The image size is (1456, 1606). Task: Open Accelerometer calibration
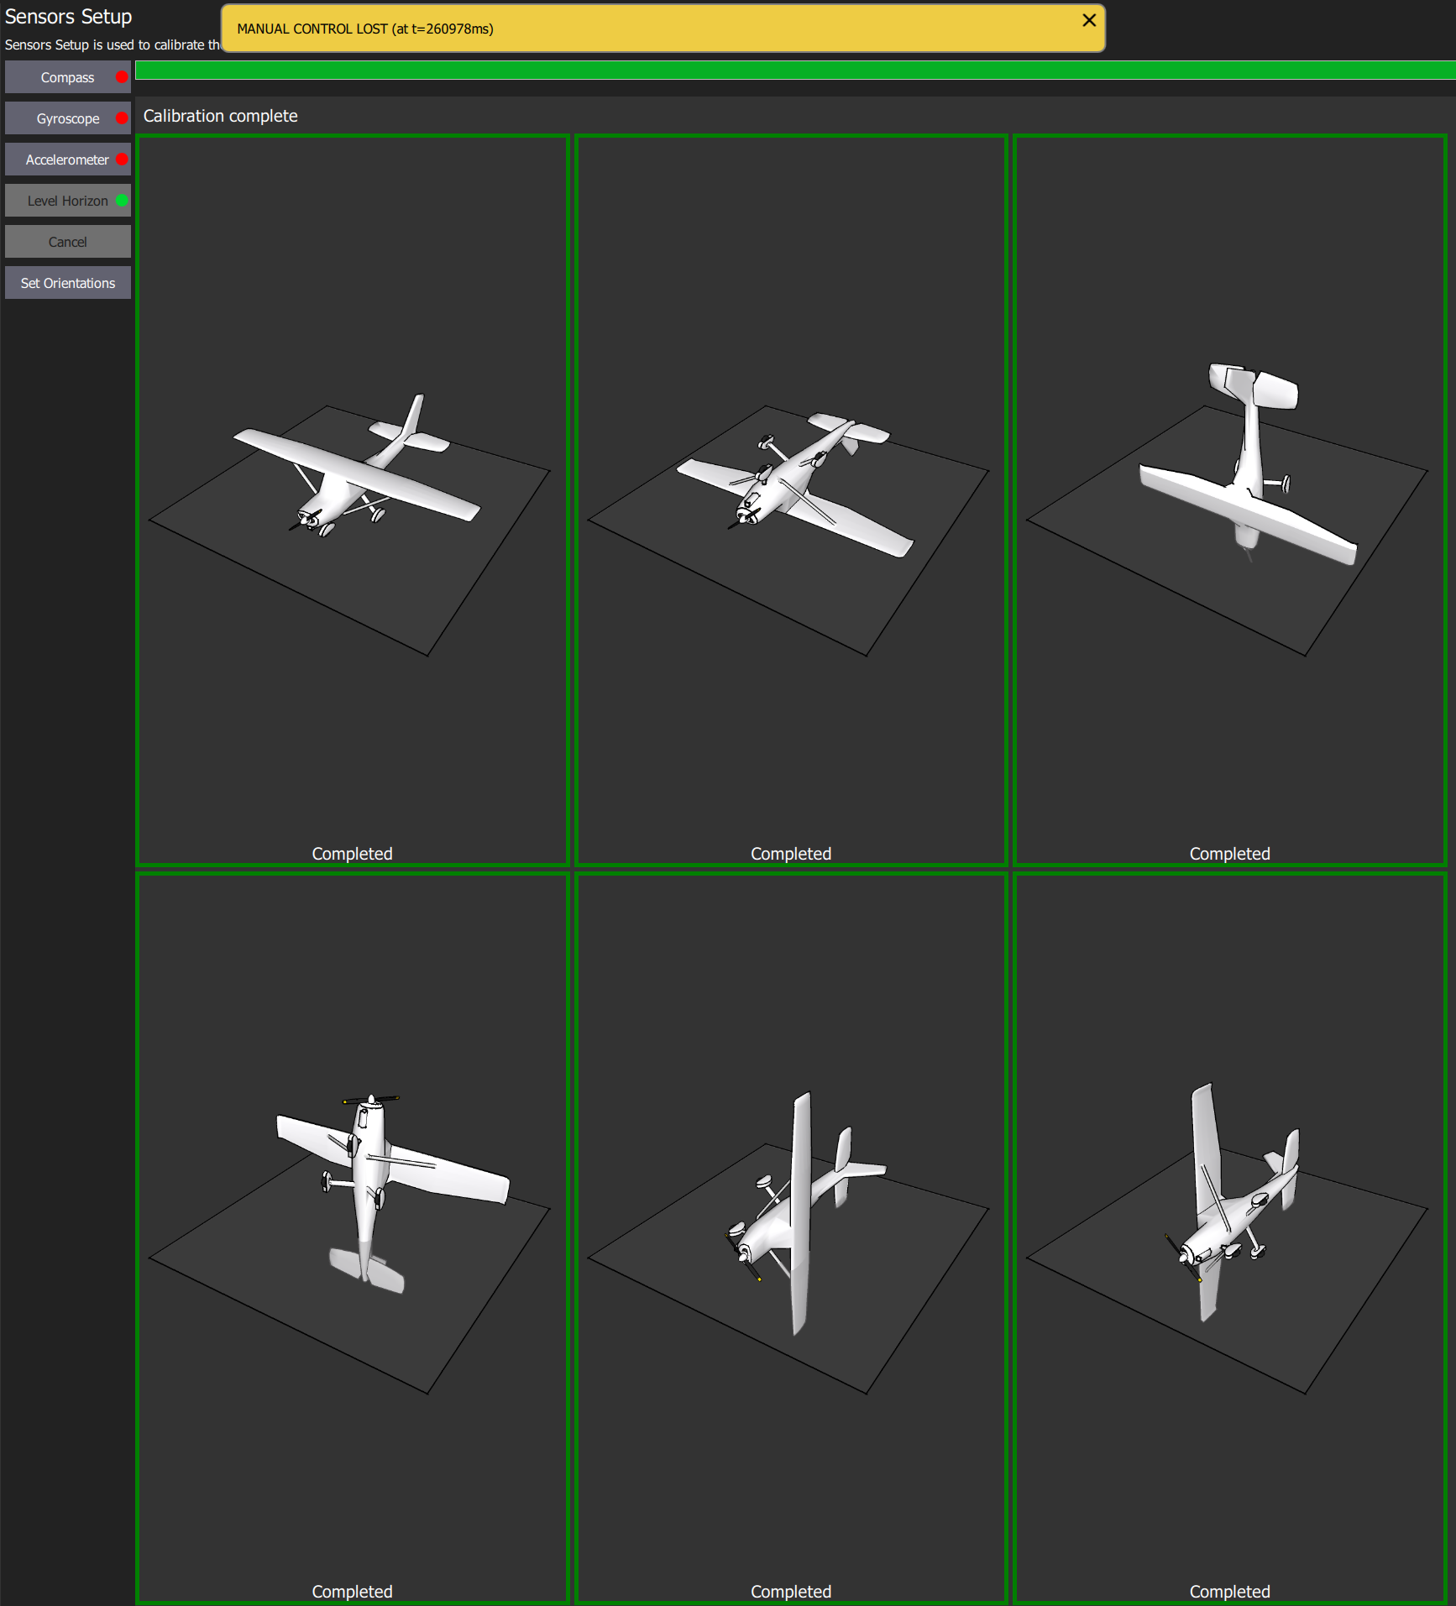tap(67, 160)
